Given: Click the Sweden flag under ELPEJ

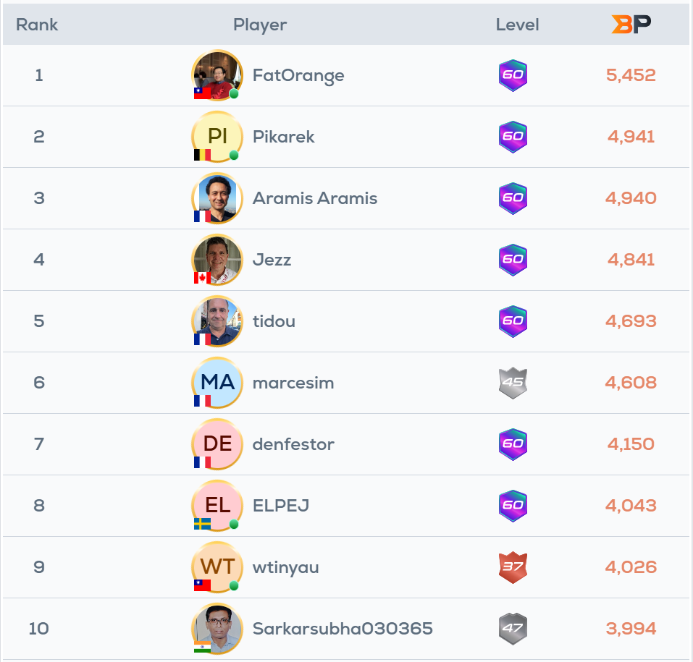Looking at the screenshot, I should (x=201, y=522).
